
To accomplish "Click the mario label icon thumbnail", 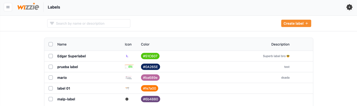I will (128, 78).
